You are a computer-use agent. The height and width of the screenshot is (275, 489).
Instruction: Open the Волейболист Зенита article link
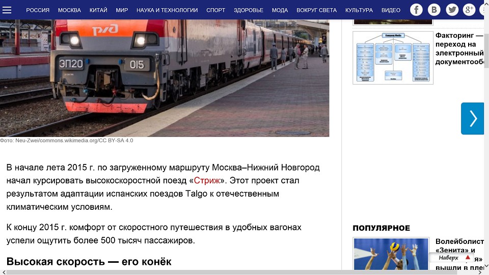[459, 254]
